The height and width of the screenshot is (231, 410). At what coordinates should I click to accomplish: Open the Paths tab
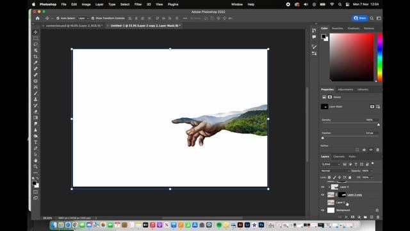point(352,157)
